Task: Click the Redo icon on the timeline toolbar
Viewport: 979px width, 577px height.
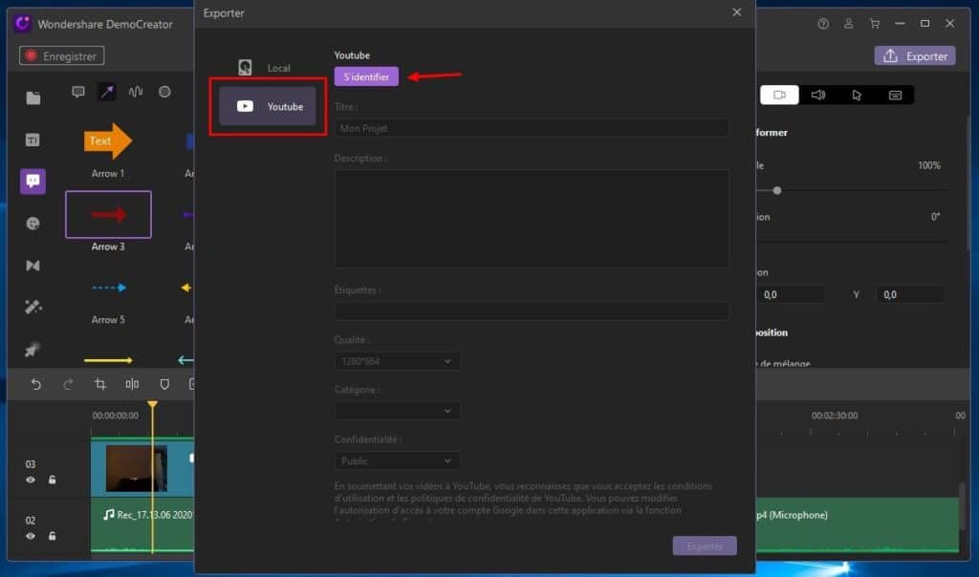Action: click(68, 384)
